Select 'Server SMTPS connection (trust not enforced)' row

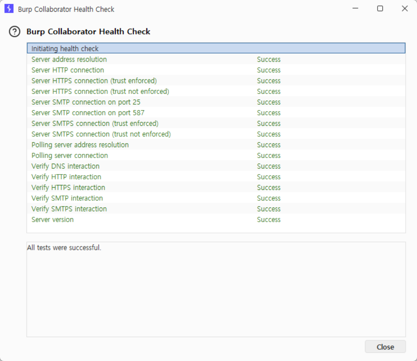pos(216,134)
